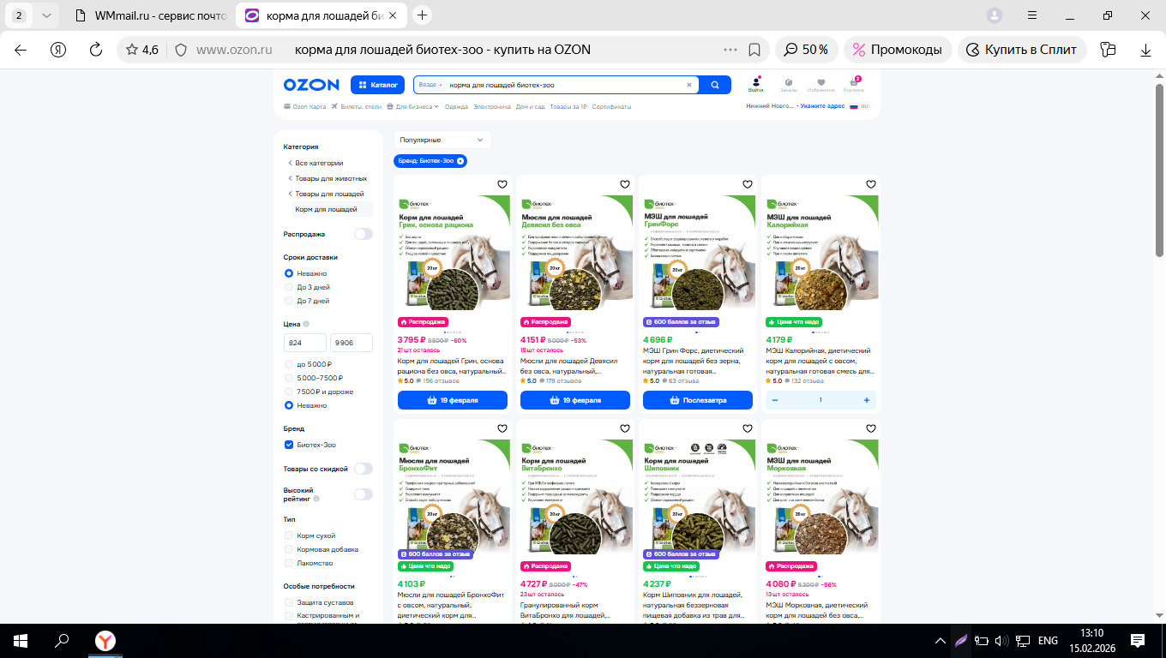The image size is (1166, 658).
Task: Open the RU language and currency selector
Action: 859,106
